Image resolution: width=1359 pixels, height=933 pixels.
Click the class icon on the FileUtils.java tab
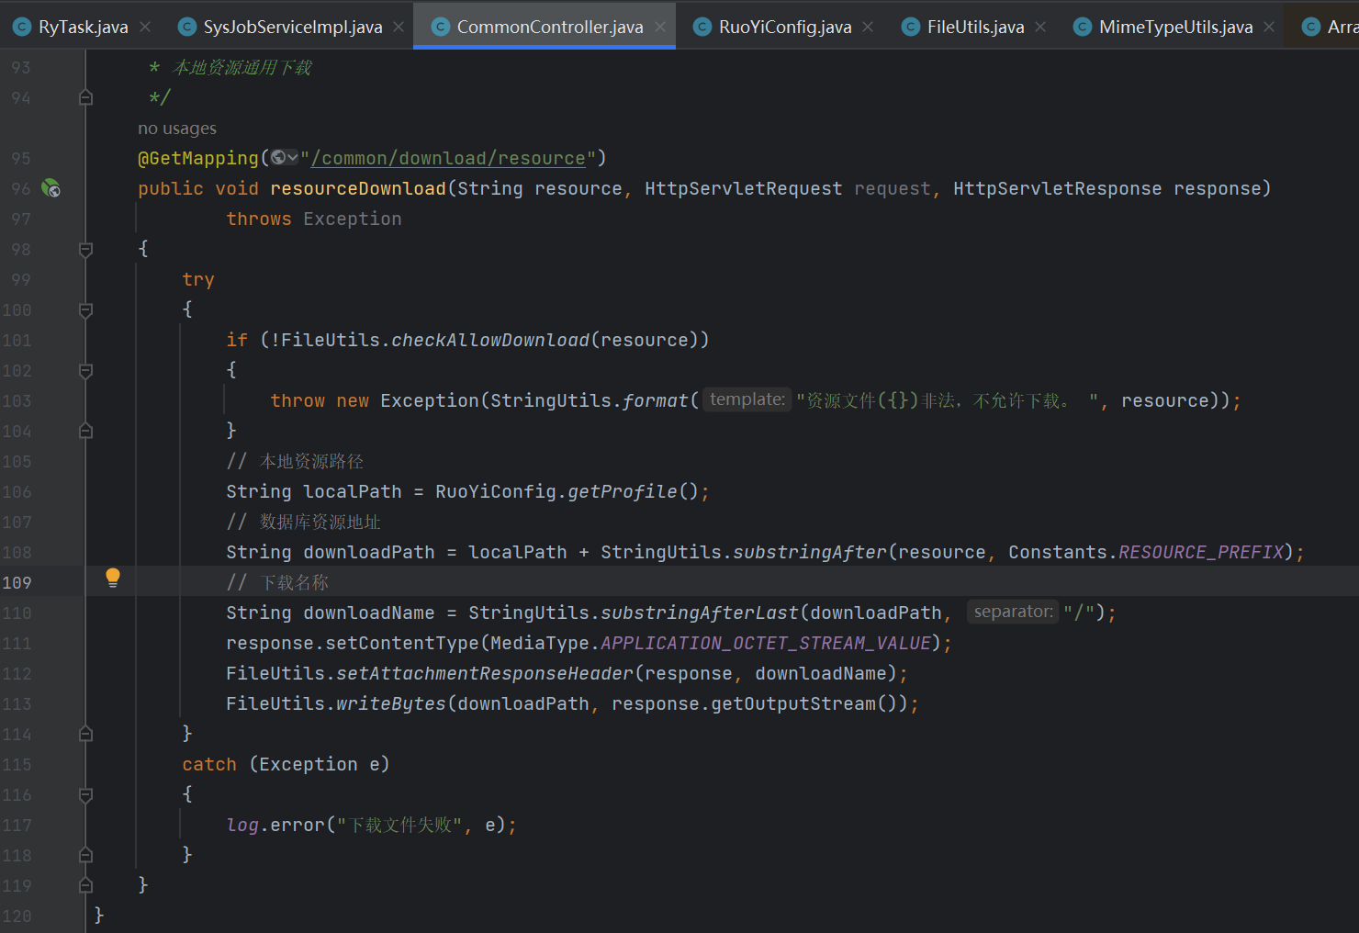pyautogui.click(x=911, y=28)
